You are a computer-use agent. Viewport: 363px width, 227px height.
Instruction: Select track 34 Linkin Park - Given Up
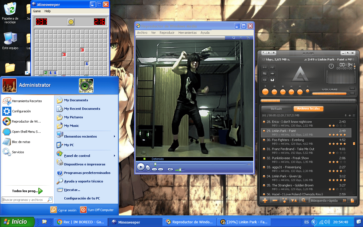306,178
